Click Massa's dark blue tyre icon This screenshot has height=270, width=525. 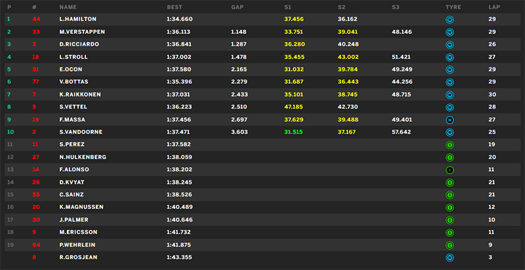tap(450, 119)
